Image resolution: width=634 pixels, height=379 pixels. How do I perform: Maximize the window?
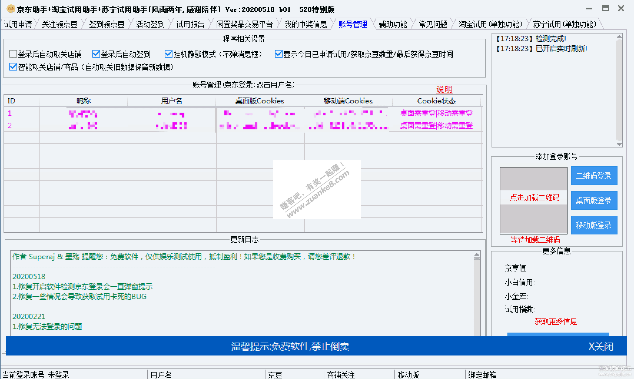click(605, 9)
